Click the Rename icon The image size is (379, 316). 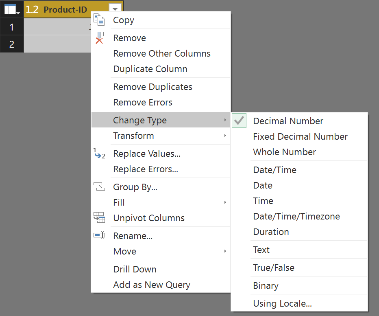coord(99,235)
